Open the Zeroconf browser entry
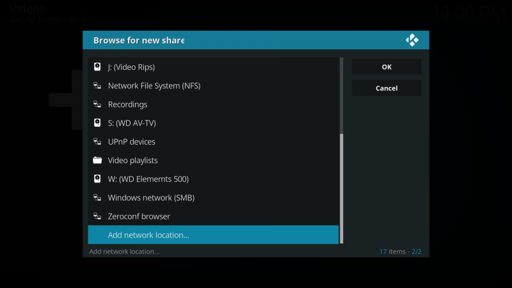This screenshot has width=512, height=288. pyautogui.click(x=213, y=216)
